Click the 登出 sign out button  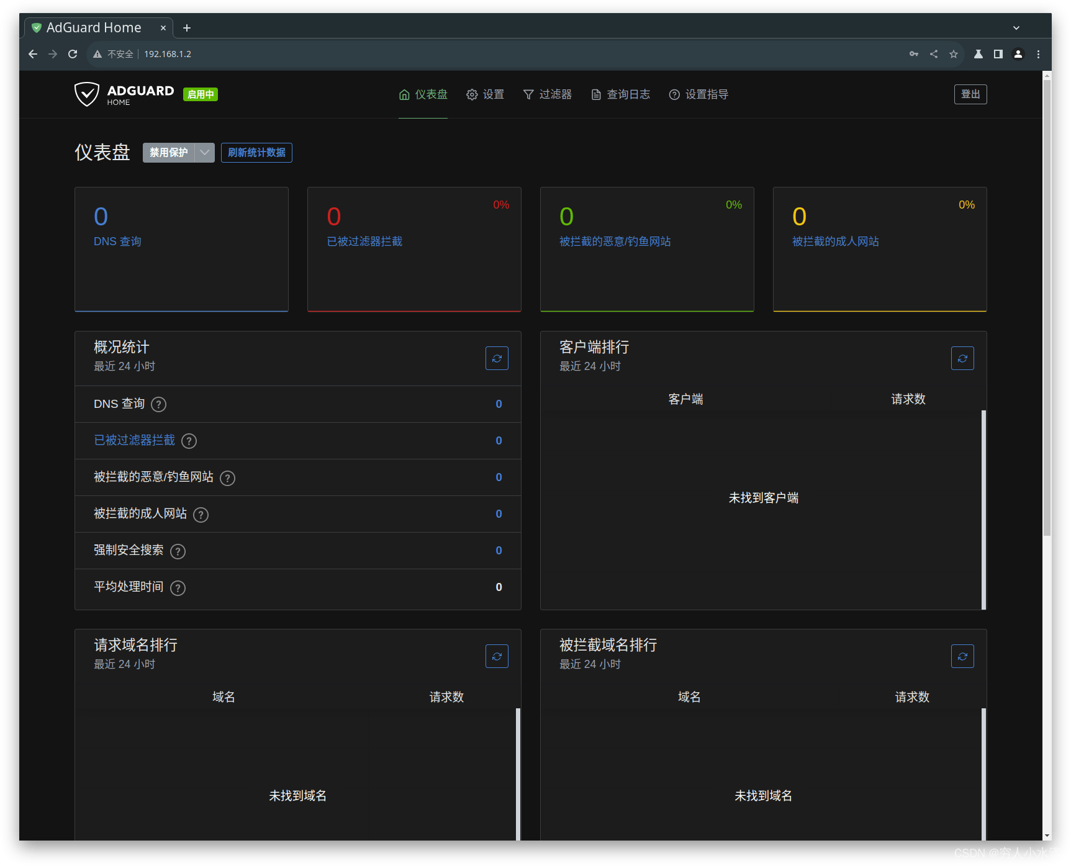coord(970,94)
